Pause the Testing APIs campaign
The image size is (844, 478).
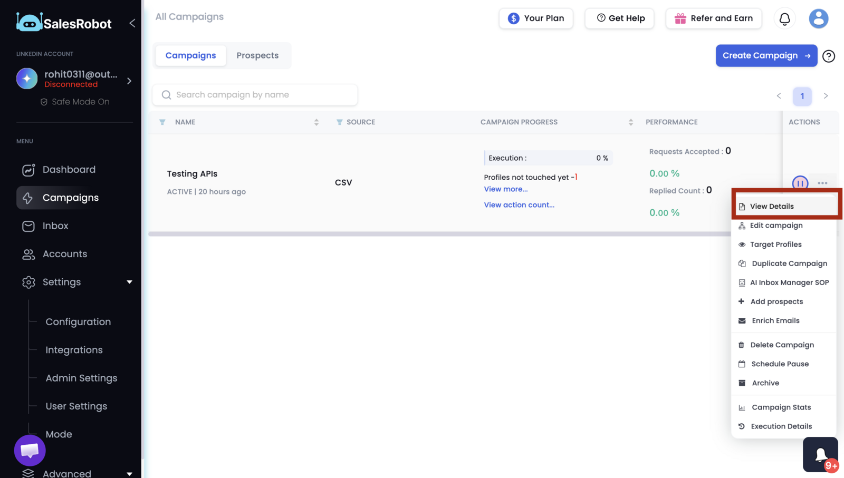(800, 183)
